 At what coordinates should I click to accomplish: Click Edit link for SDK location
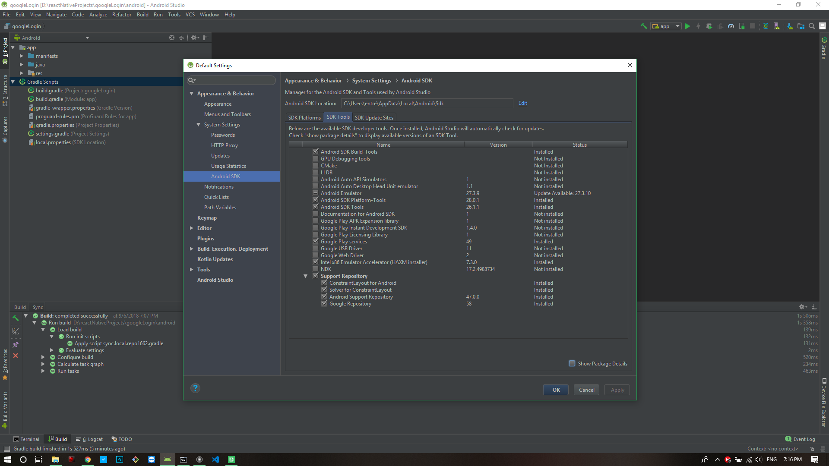[522, 103]
